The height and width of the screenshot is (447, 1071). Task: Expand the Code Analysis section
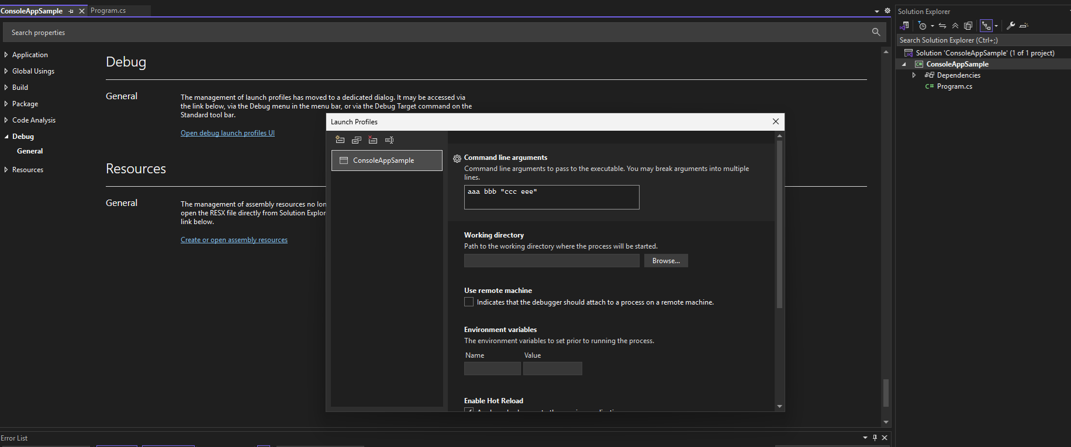coord(6,120)
